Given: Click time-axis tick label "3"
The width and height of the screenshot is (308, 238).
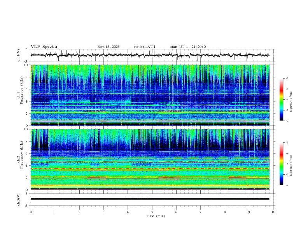Looking at the screenshot, I should [x=103, y=212].
